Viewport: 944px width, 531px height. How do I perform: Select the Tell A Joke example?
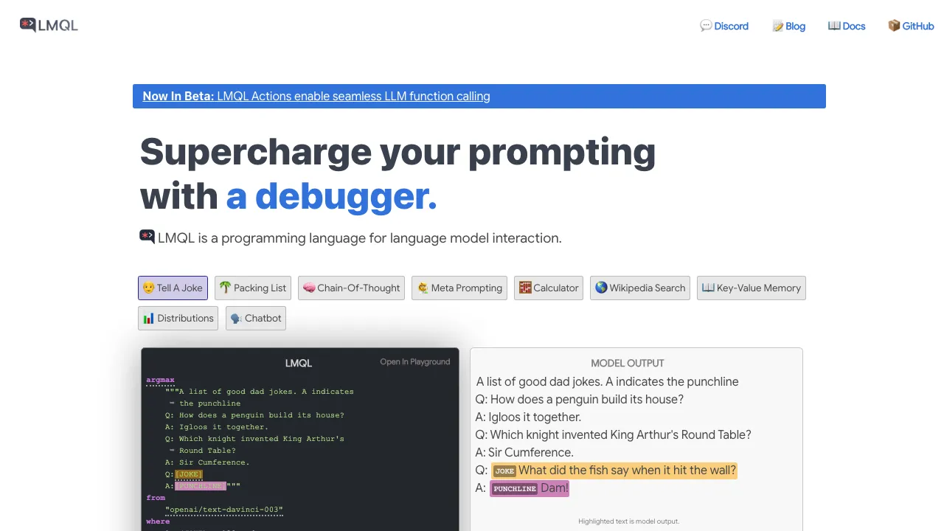[173, 288]
